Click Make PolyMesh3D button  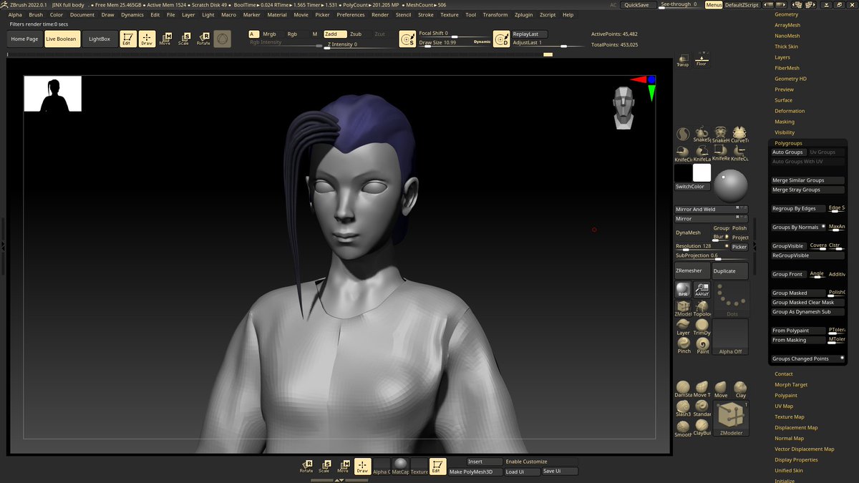[475, 472]
